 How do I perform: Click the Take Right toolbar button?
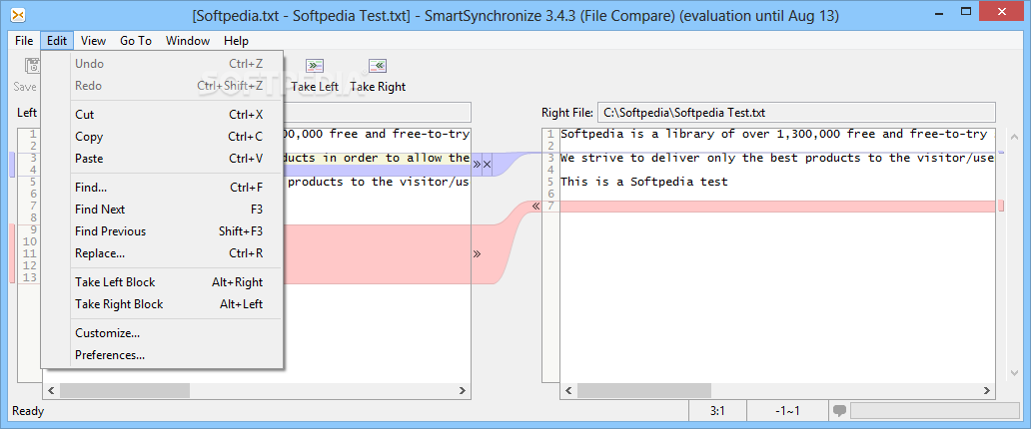coord(378,76)
